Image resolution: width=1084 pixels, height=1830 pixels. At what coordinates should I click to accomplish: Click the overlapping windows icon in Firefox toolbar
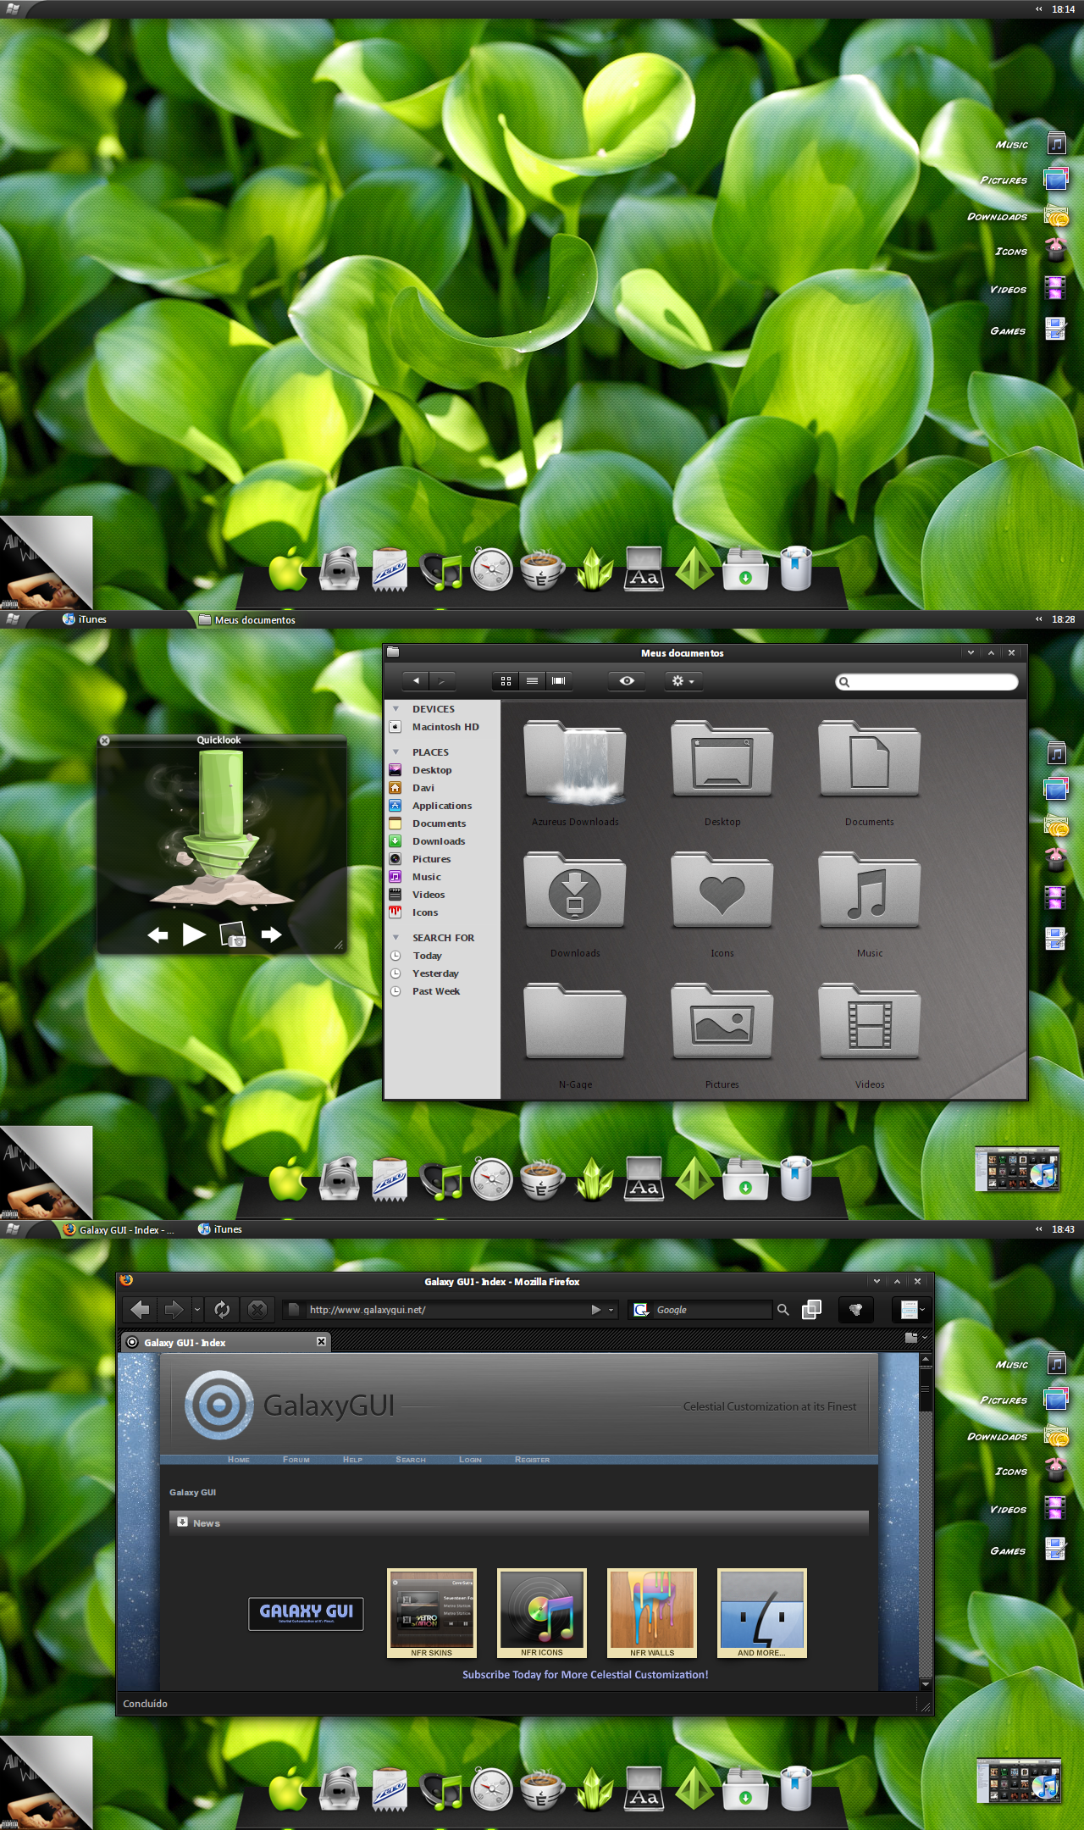coord(811,1310)
